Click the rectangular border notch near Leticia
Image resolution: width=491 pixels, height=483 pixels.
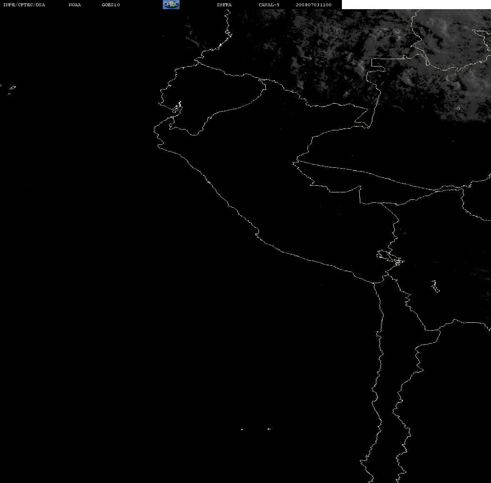click(x=378, y=65)
